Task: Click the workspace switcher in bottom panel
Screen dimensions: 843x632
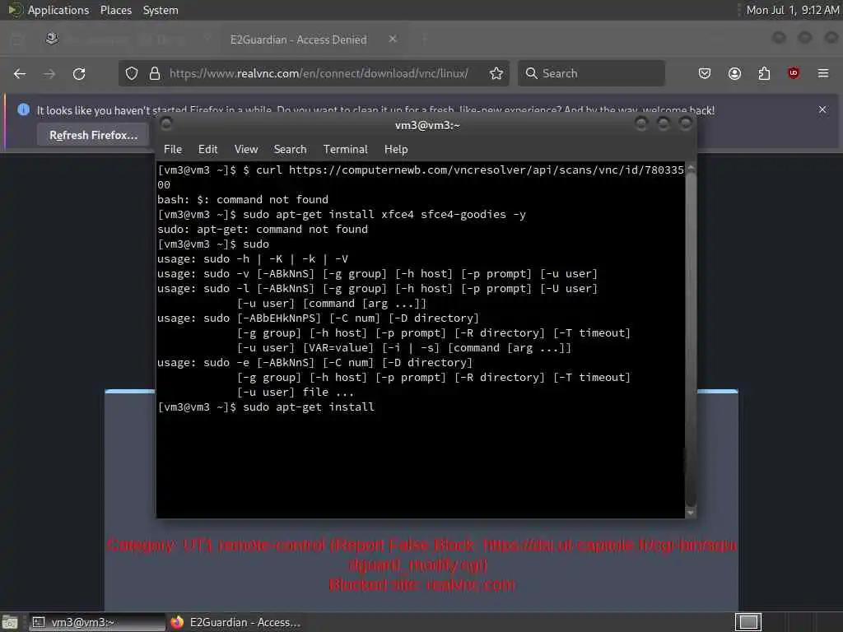Action: (x=748, y=622)
